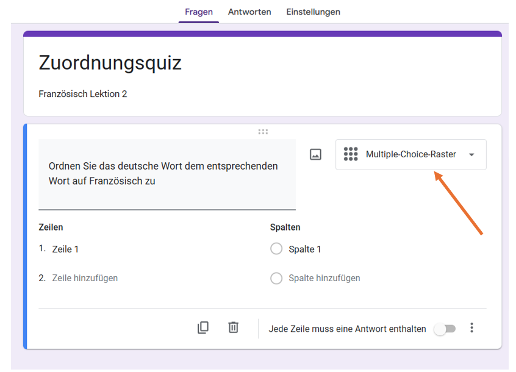Select the Fragen tab
Screen dimensions: 516x372
(x=199, y=12)
